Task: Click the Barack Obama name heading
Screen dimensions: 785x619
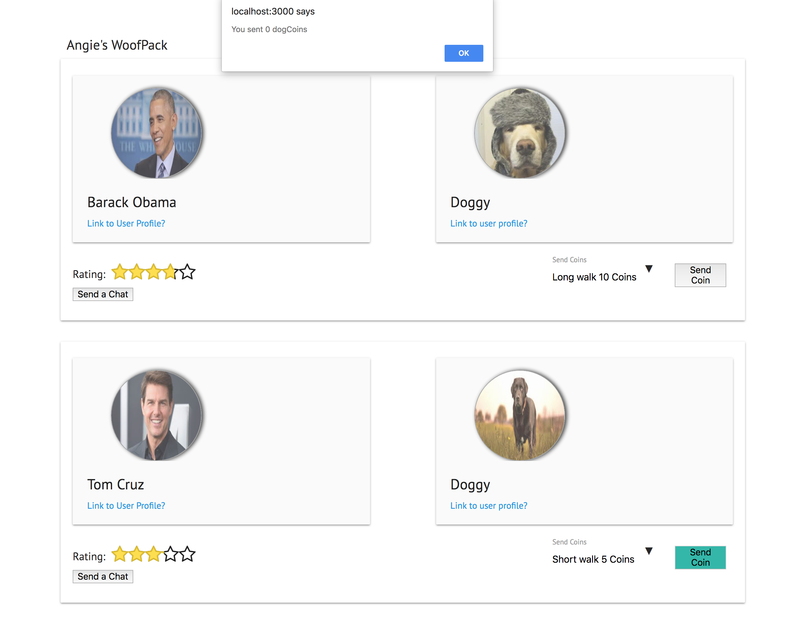Action: click(x=131, y=202)
